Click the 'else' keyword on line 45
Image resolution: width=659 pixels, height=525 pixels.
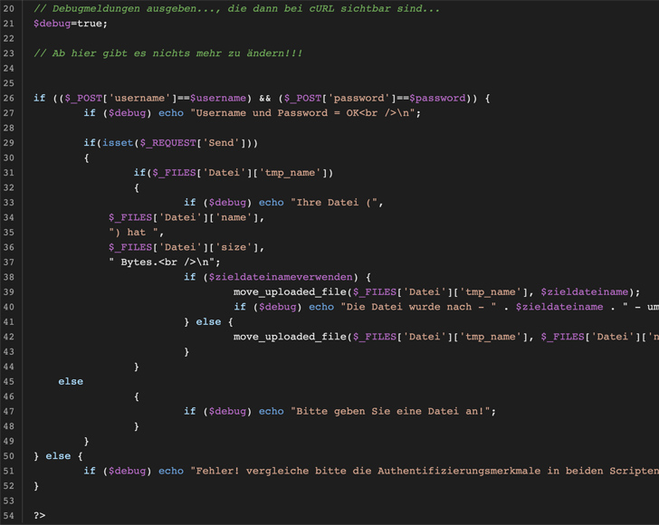(71, 381)
